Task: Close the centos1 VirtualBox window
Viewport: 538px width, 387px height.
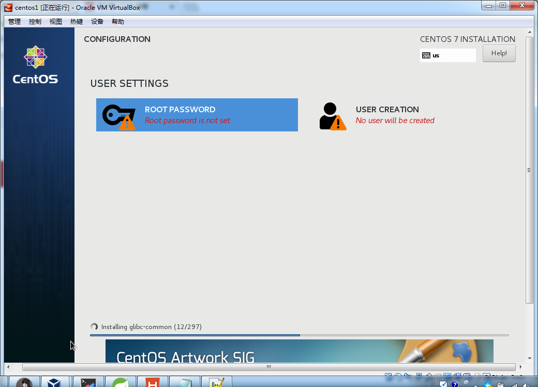Action: click(522, 6)
